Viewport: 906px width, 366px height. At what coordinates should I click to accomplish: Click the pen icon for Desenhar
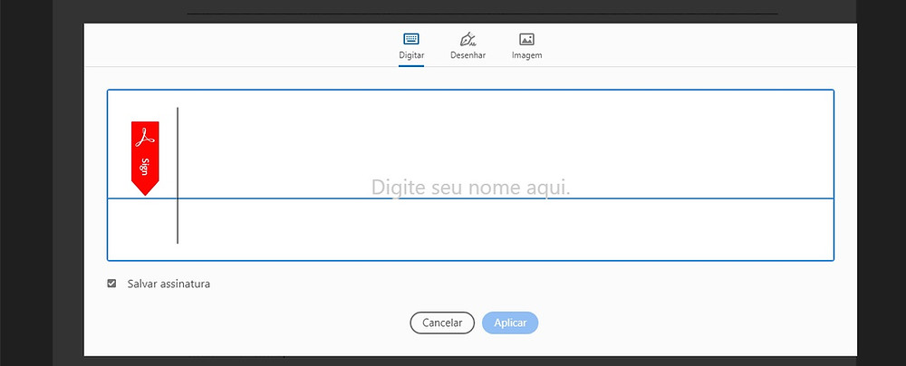click(467, 39)
